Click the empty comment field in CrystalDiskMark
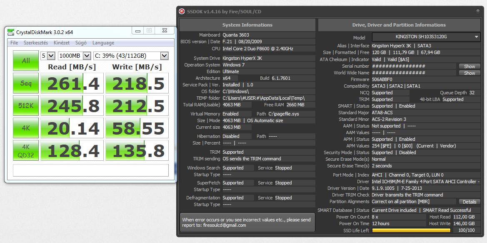This screenshot has height=243, width=487. coord(91,170)
